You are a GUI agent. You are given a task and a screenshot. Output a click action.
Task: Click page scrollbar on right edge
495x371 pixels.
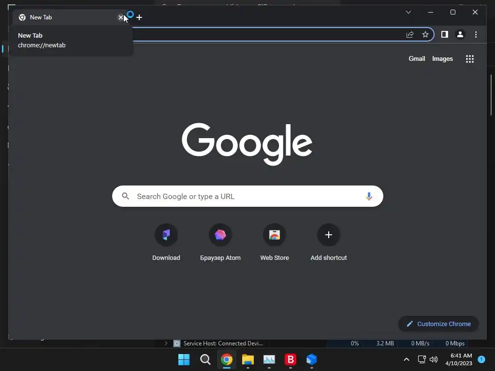(491, 95)
